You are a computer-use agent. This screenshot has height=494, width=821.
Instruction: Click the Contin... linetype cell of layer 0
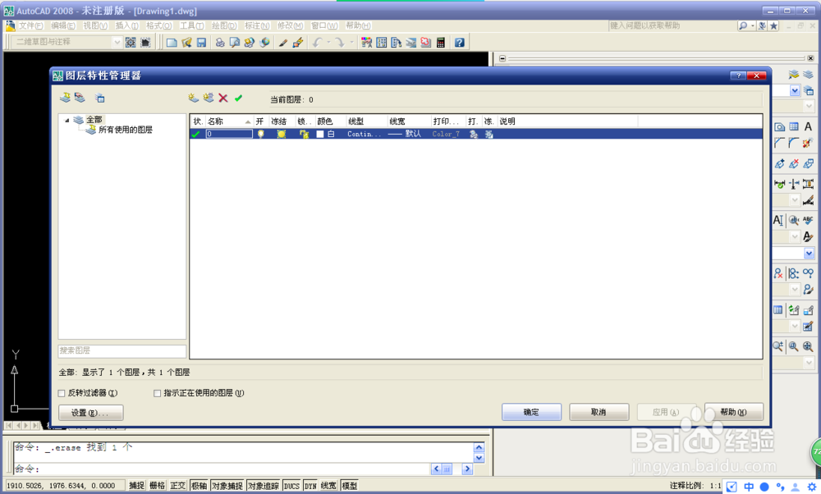point(364,134)
